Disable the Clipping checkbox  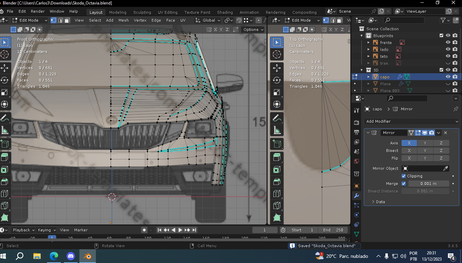404,176
